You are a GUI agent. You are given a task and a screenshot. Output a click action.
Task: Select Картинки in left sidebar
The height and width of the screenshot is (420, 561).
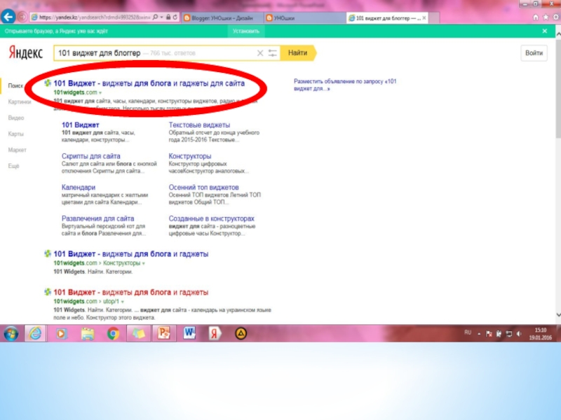20,101
